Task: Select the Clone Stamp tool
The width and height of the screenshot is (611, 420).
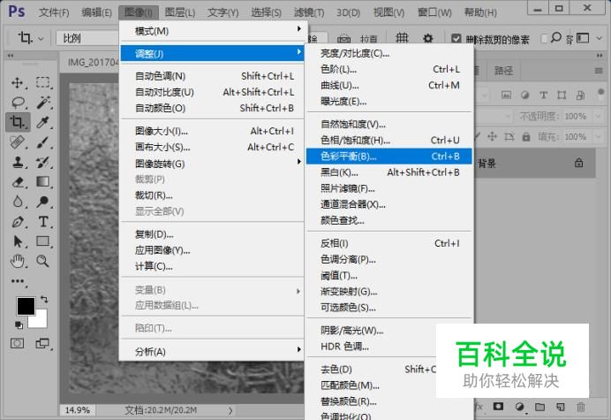Action: 17,162
